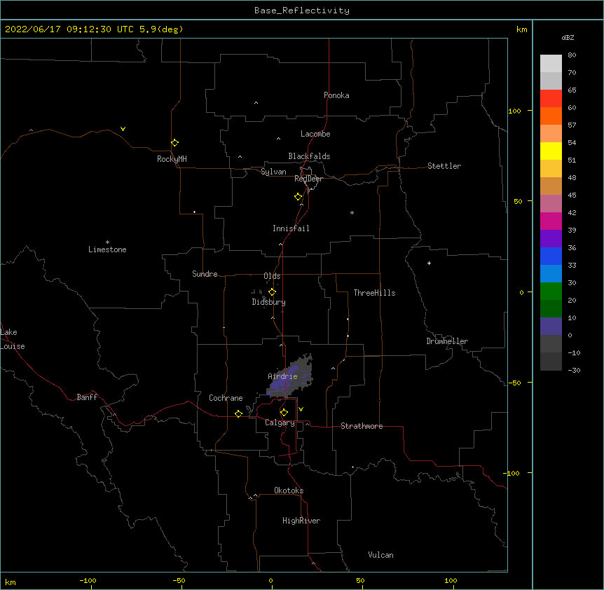Click the magenta 42 dBZ color swatch

551,221
